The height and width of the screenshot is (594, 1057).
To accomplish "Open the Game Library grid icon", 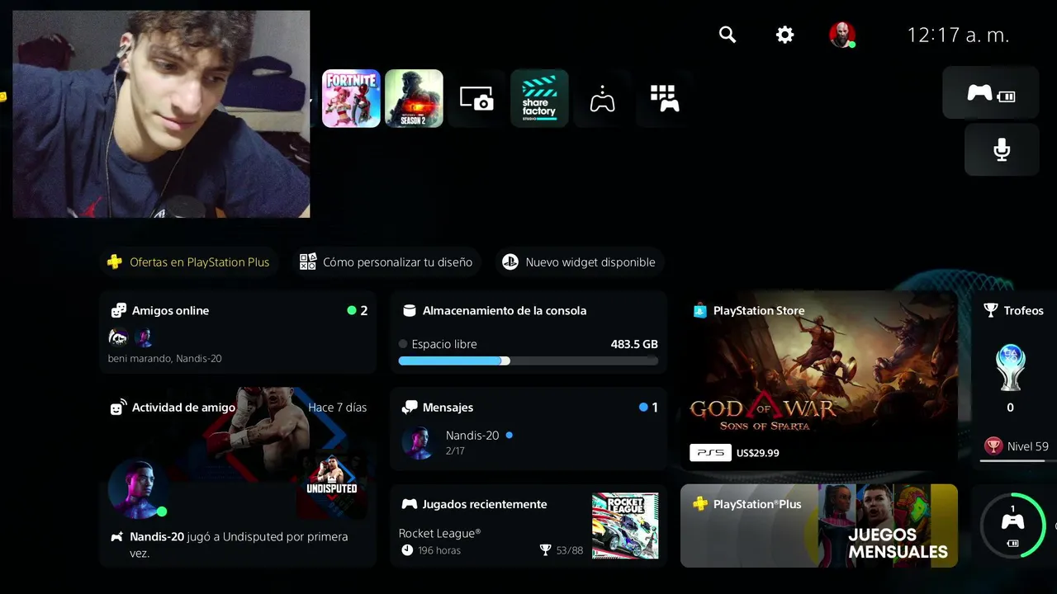I will point(665,98).
